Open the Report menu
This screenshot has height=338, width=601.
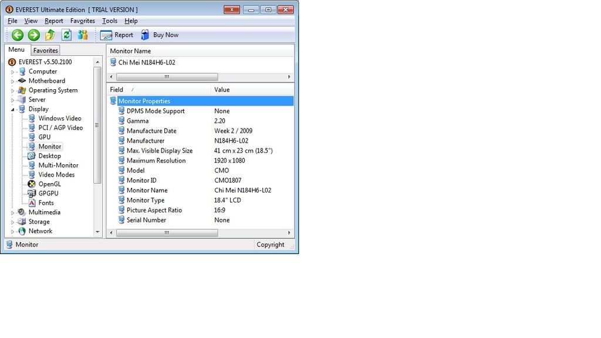pyautogui.click(x=53, y=21)
